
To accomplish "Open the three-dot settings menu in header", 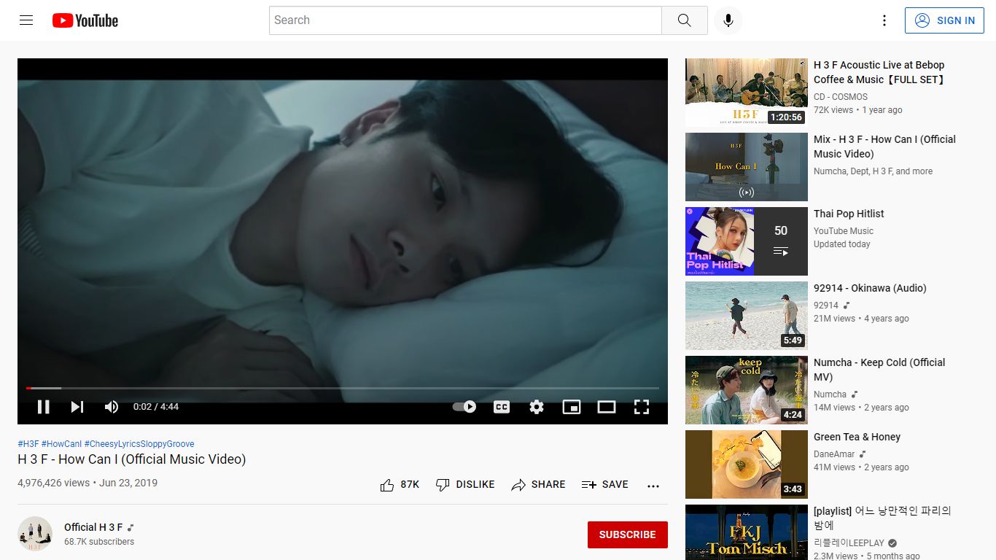I will coord(884,20).
